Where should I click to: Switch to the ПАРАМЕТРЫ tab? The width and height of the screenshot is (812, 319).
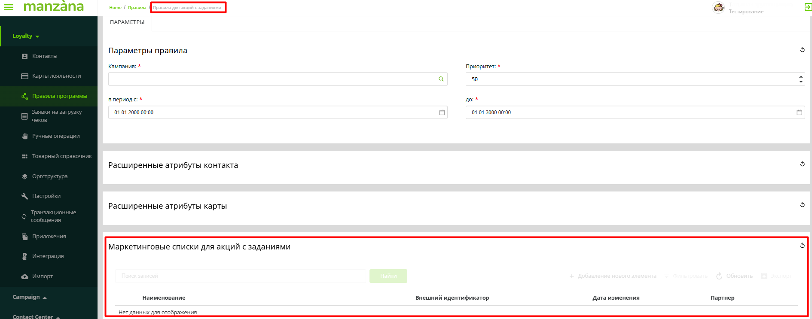127,22
